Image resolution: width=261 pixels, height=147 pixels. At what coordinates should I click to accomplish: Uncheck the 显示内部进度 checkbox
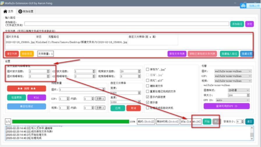[x=147, y=97]
